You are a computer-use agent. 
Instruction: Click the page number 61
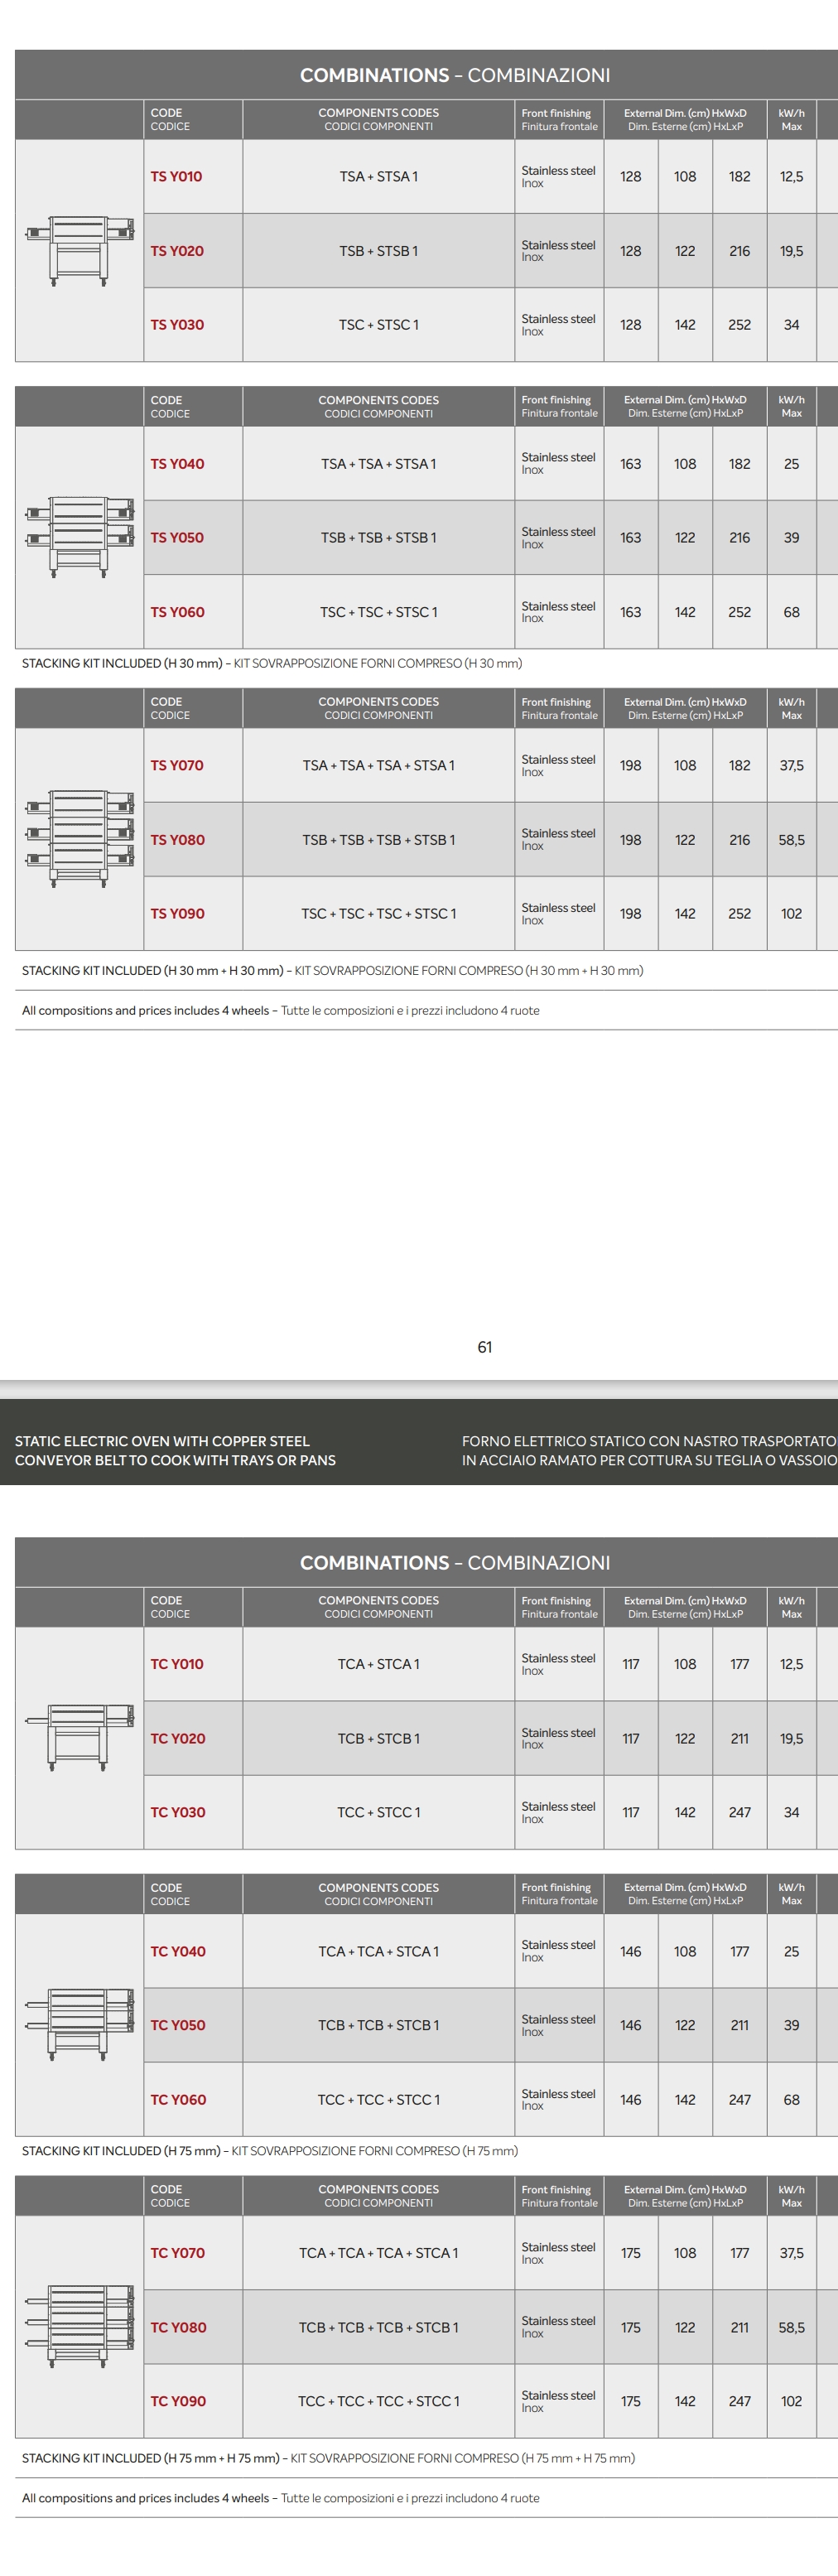click(484, 1347)
